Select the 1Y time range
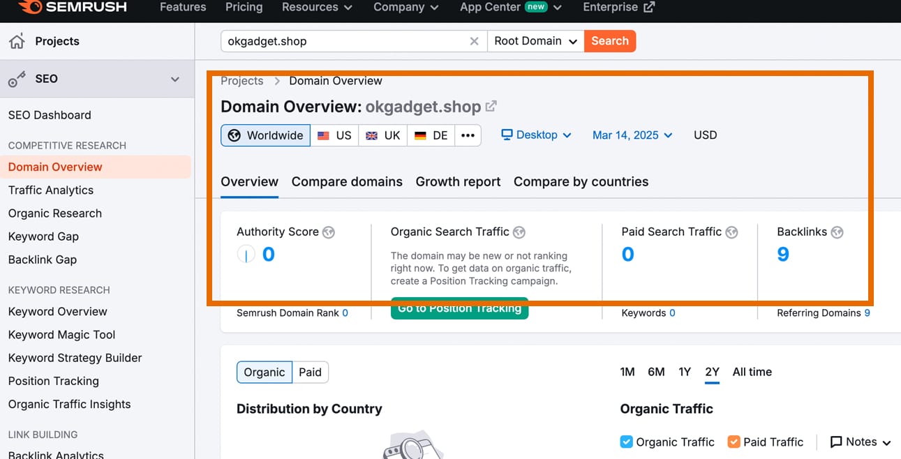 coord(685,372)
